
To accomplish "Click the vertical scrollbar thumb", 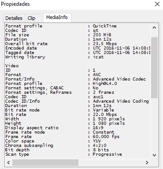I will point(155,68).
